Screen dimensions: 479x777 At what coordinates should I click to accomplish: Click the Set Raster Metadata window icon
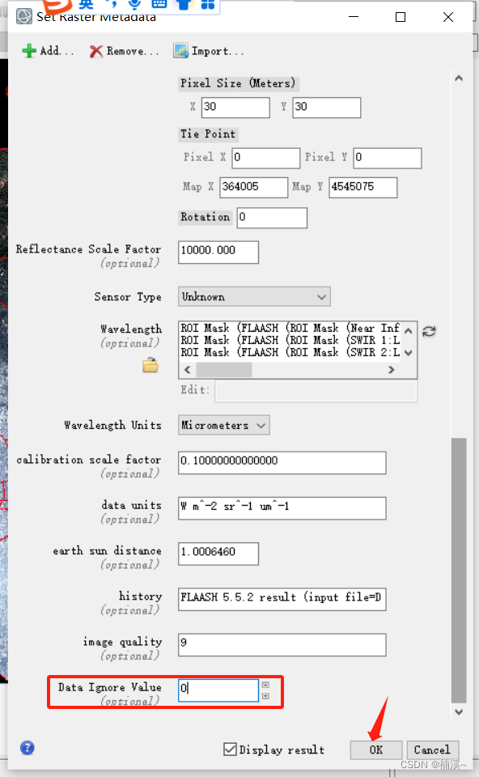coord(23,17)
